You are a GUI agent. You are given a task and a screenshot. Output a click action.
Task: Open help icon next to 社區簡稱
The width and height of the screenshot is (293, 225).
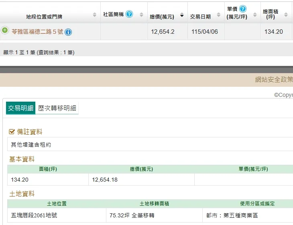(x=129, y=14)
